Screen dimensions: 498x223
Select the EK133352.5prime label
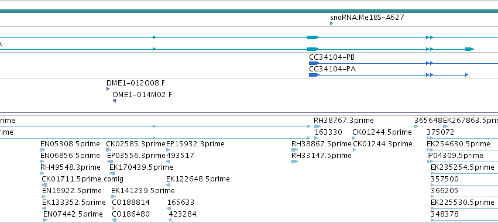coord(74,203)
